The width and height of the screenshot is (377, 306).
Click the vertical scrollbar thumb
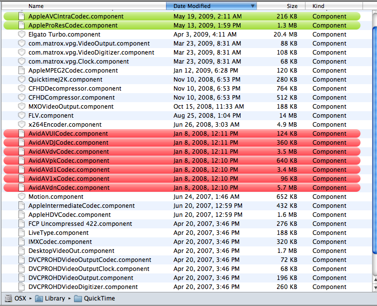pyautogui.click(x=374, y=140)
